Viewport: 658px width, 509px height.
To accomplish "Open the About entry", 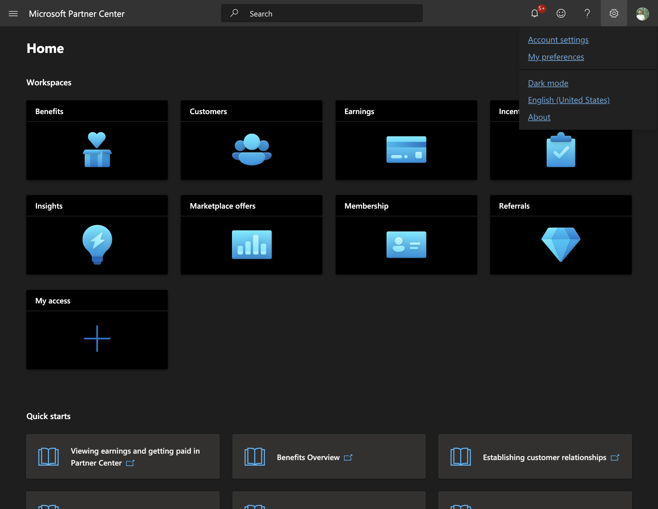I will 539,117.
